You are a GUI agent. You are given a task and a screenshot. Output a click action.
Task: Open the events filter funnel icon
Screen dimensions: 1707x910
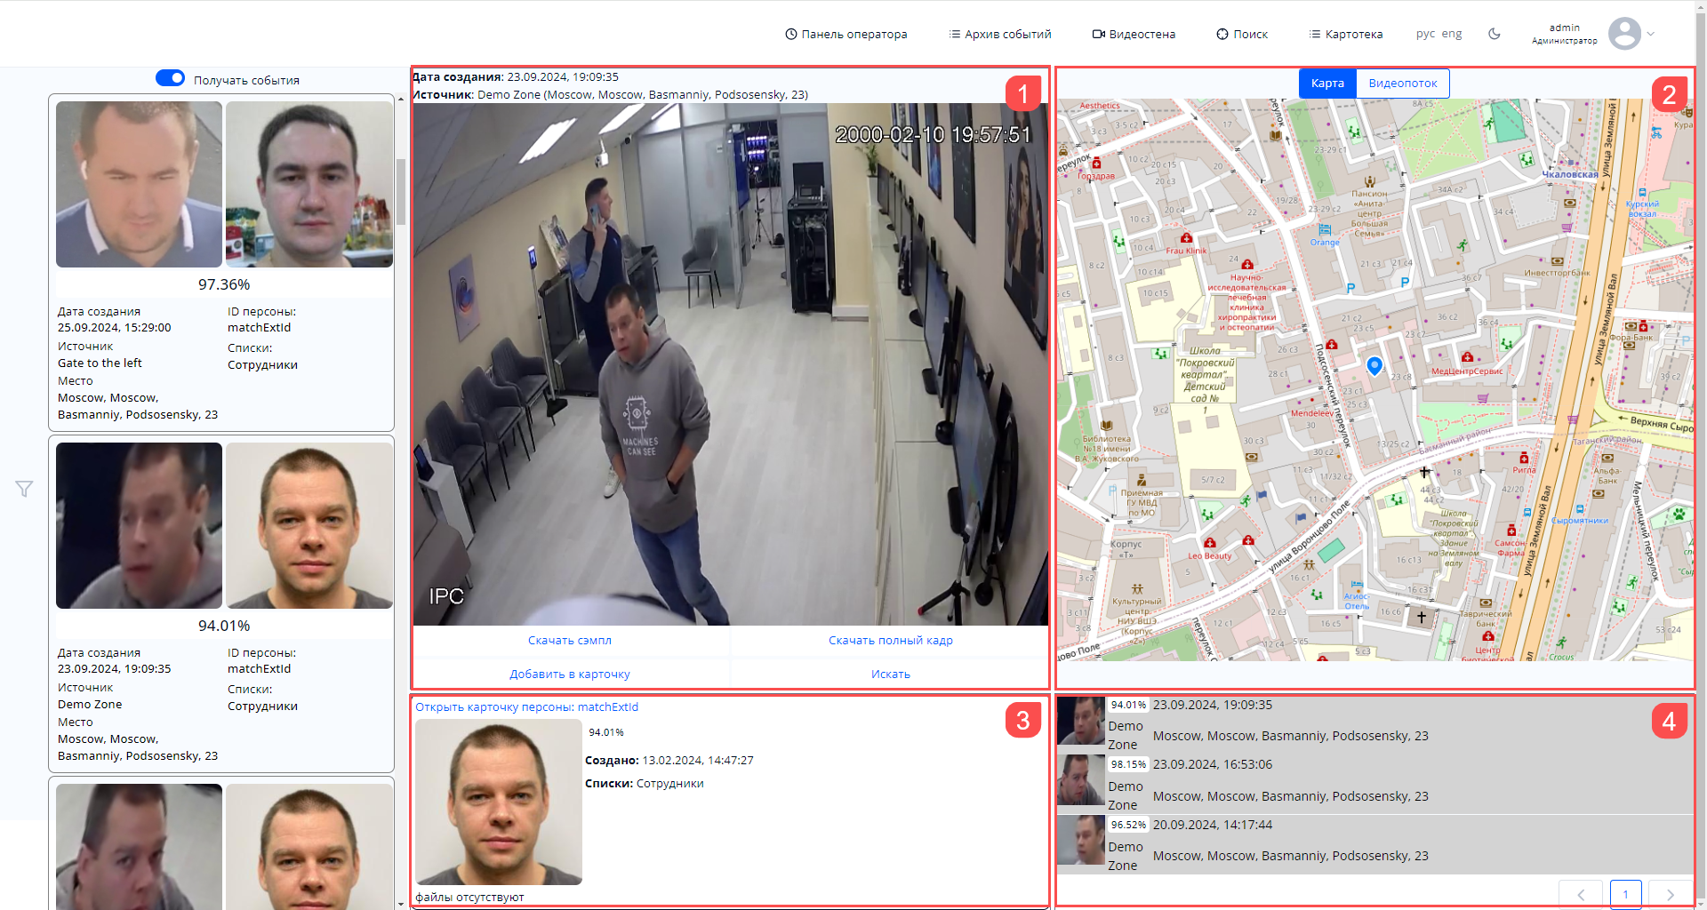(x=24, y=489)
